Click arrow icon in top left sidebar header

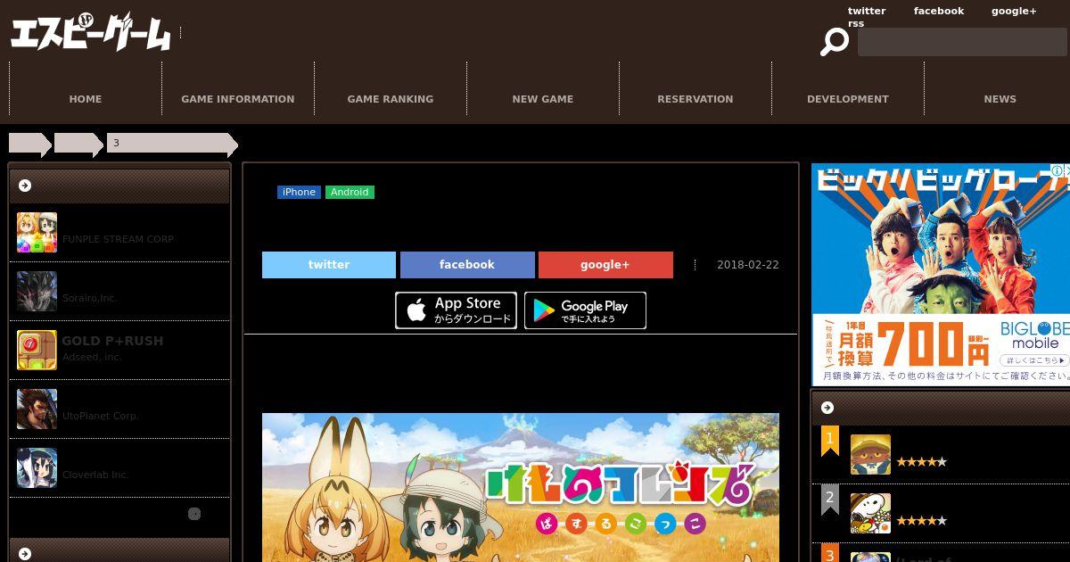[x=25, y=186]
